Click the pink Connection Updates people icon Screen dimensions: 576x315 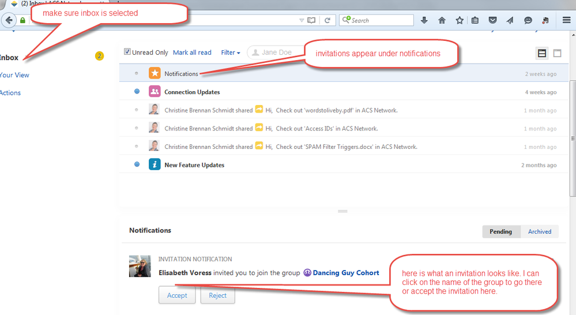pyautogui.click(x=155, y=92)
